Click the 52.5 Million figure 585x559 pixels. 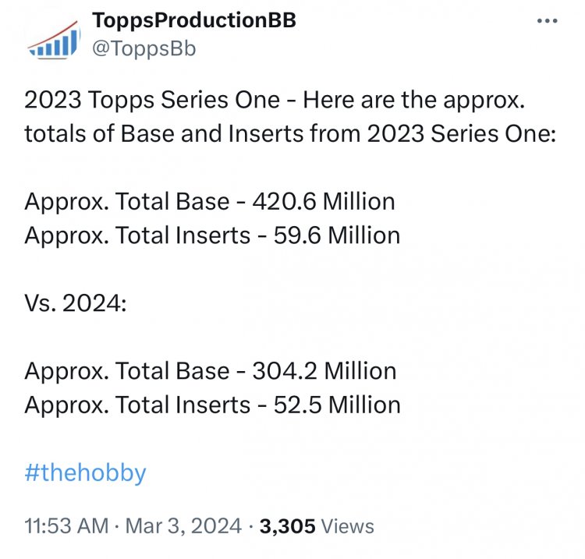click(337, 405)
